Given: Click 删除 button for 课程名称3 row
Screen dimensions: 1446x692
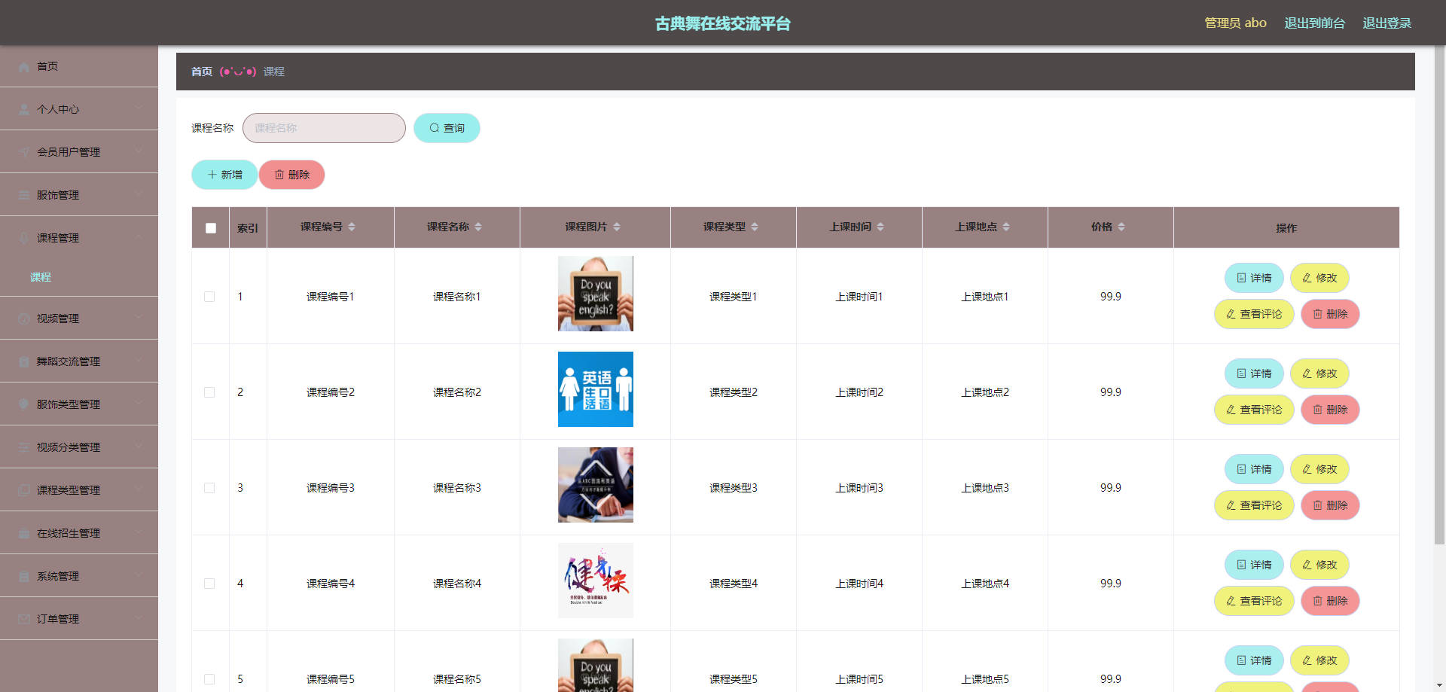Looking at the screenshot, I should point(1330,505).
